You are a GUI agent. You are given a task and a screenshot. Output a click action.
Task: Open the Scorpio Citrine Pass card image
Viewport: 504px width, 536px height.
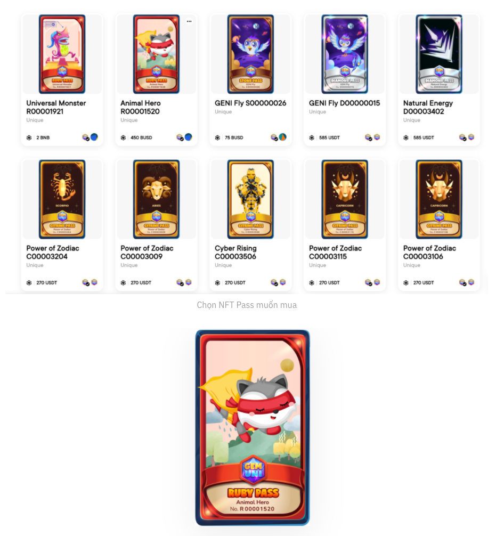(x=62, y=199)
